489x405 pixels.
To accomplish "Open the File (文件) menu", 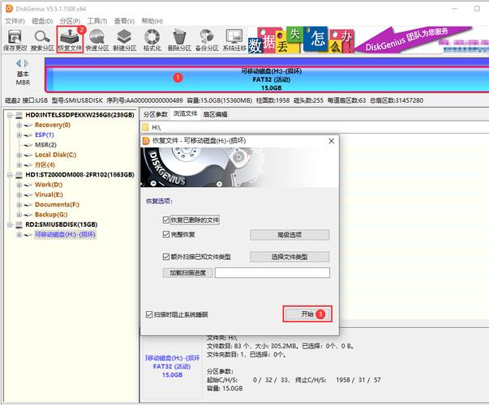I will point(15,21).
